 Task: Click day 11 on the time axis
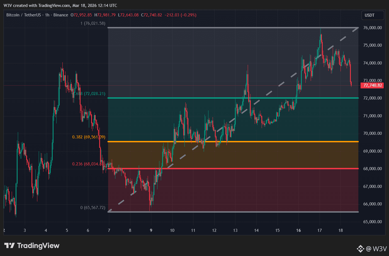pos(193,230)
